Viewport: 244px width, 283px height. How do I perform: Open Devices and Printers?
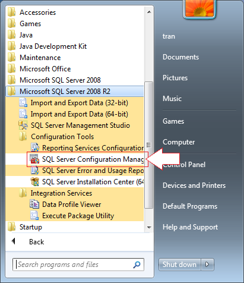194,185
